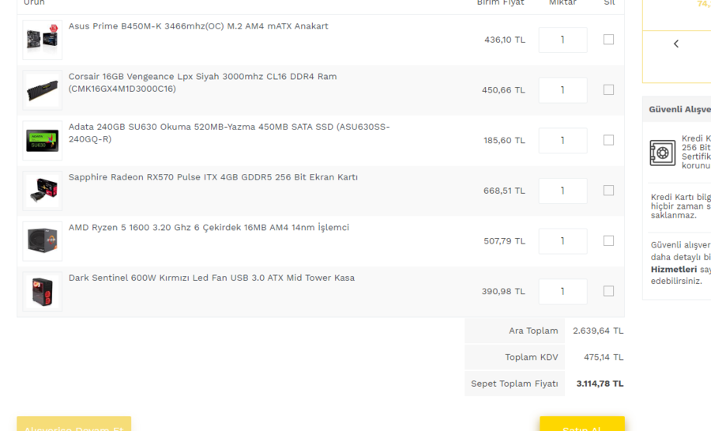Click quantity field for Corsair Vengeance Ram
The image size is (711, 431).
[562, 90]
